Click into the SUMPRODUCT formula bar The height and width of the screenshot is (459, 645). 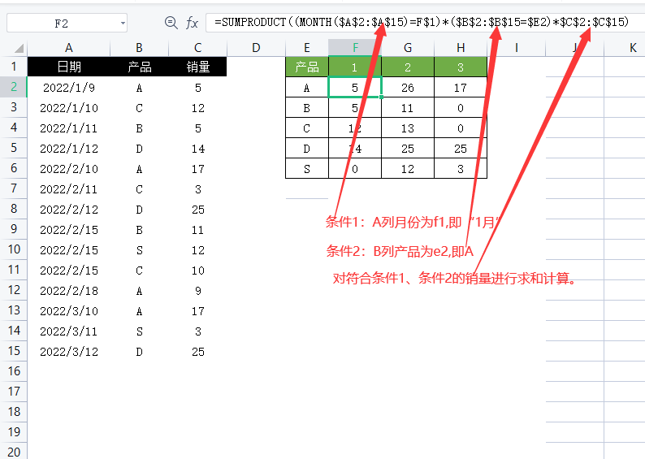tap(425, 22)
